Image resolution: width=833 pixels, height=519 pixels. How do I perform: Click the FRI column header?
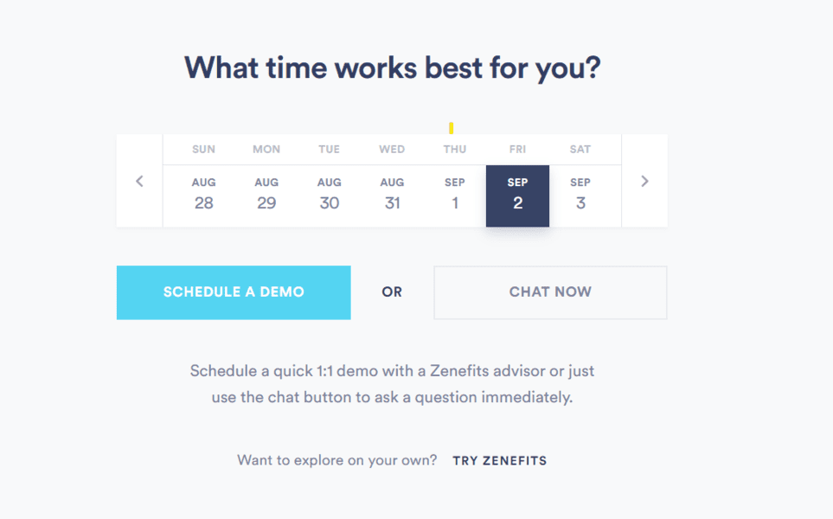click(x=517, y=149)
